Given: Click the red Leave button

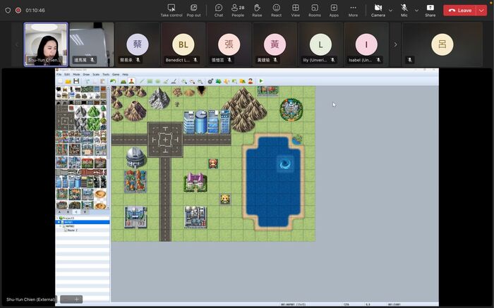Looking at the screenshot, I should click(461, 11).
